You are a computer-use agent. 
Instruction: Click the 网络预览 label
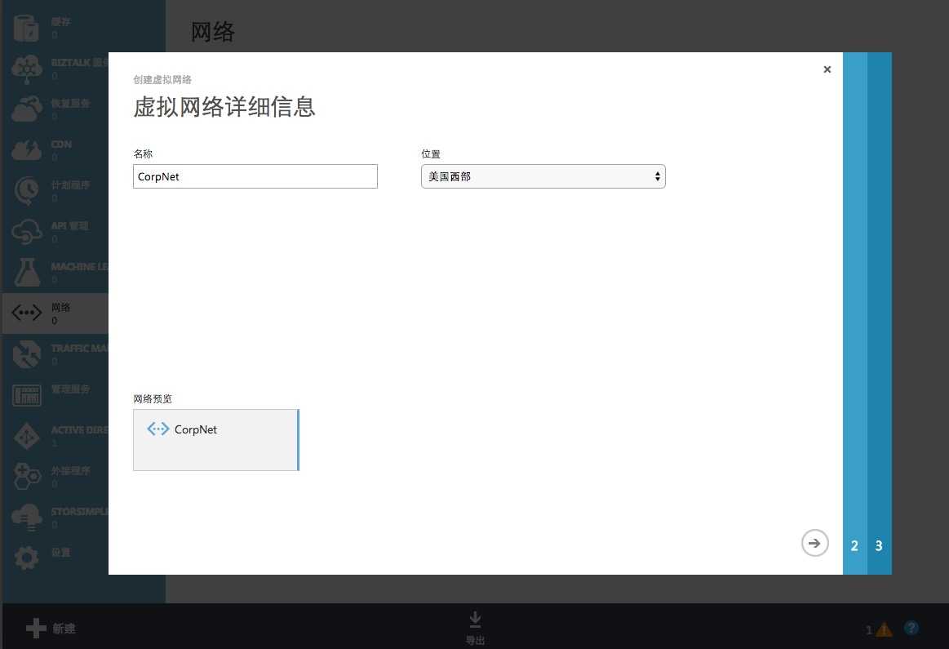tap(153, 398)
